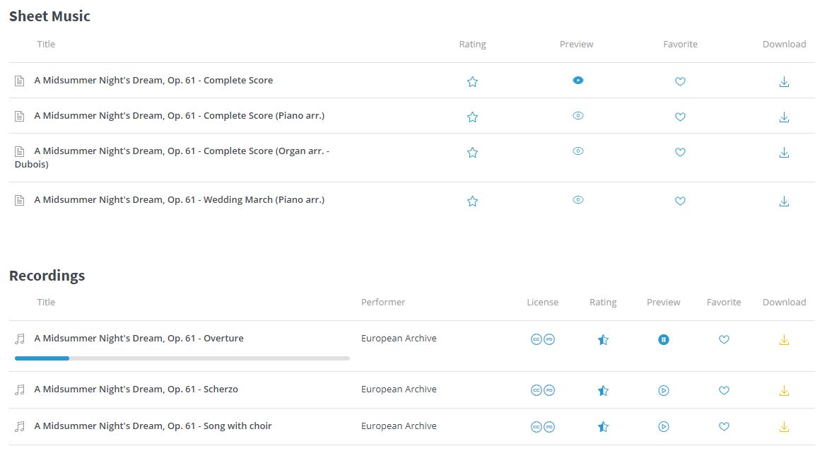Image resolution: width=827 pixels, height=451 pixels.
Task: Favorite the Organ arr. - Dubois score
Action: 681,152
